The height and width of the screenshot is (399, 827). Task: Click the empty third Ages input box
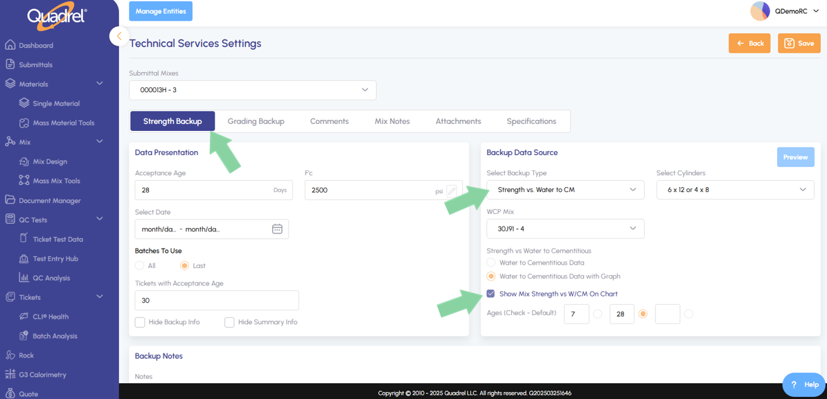(x=667, y=314)
